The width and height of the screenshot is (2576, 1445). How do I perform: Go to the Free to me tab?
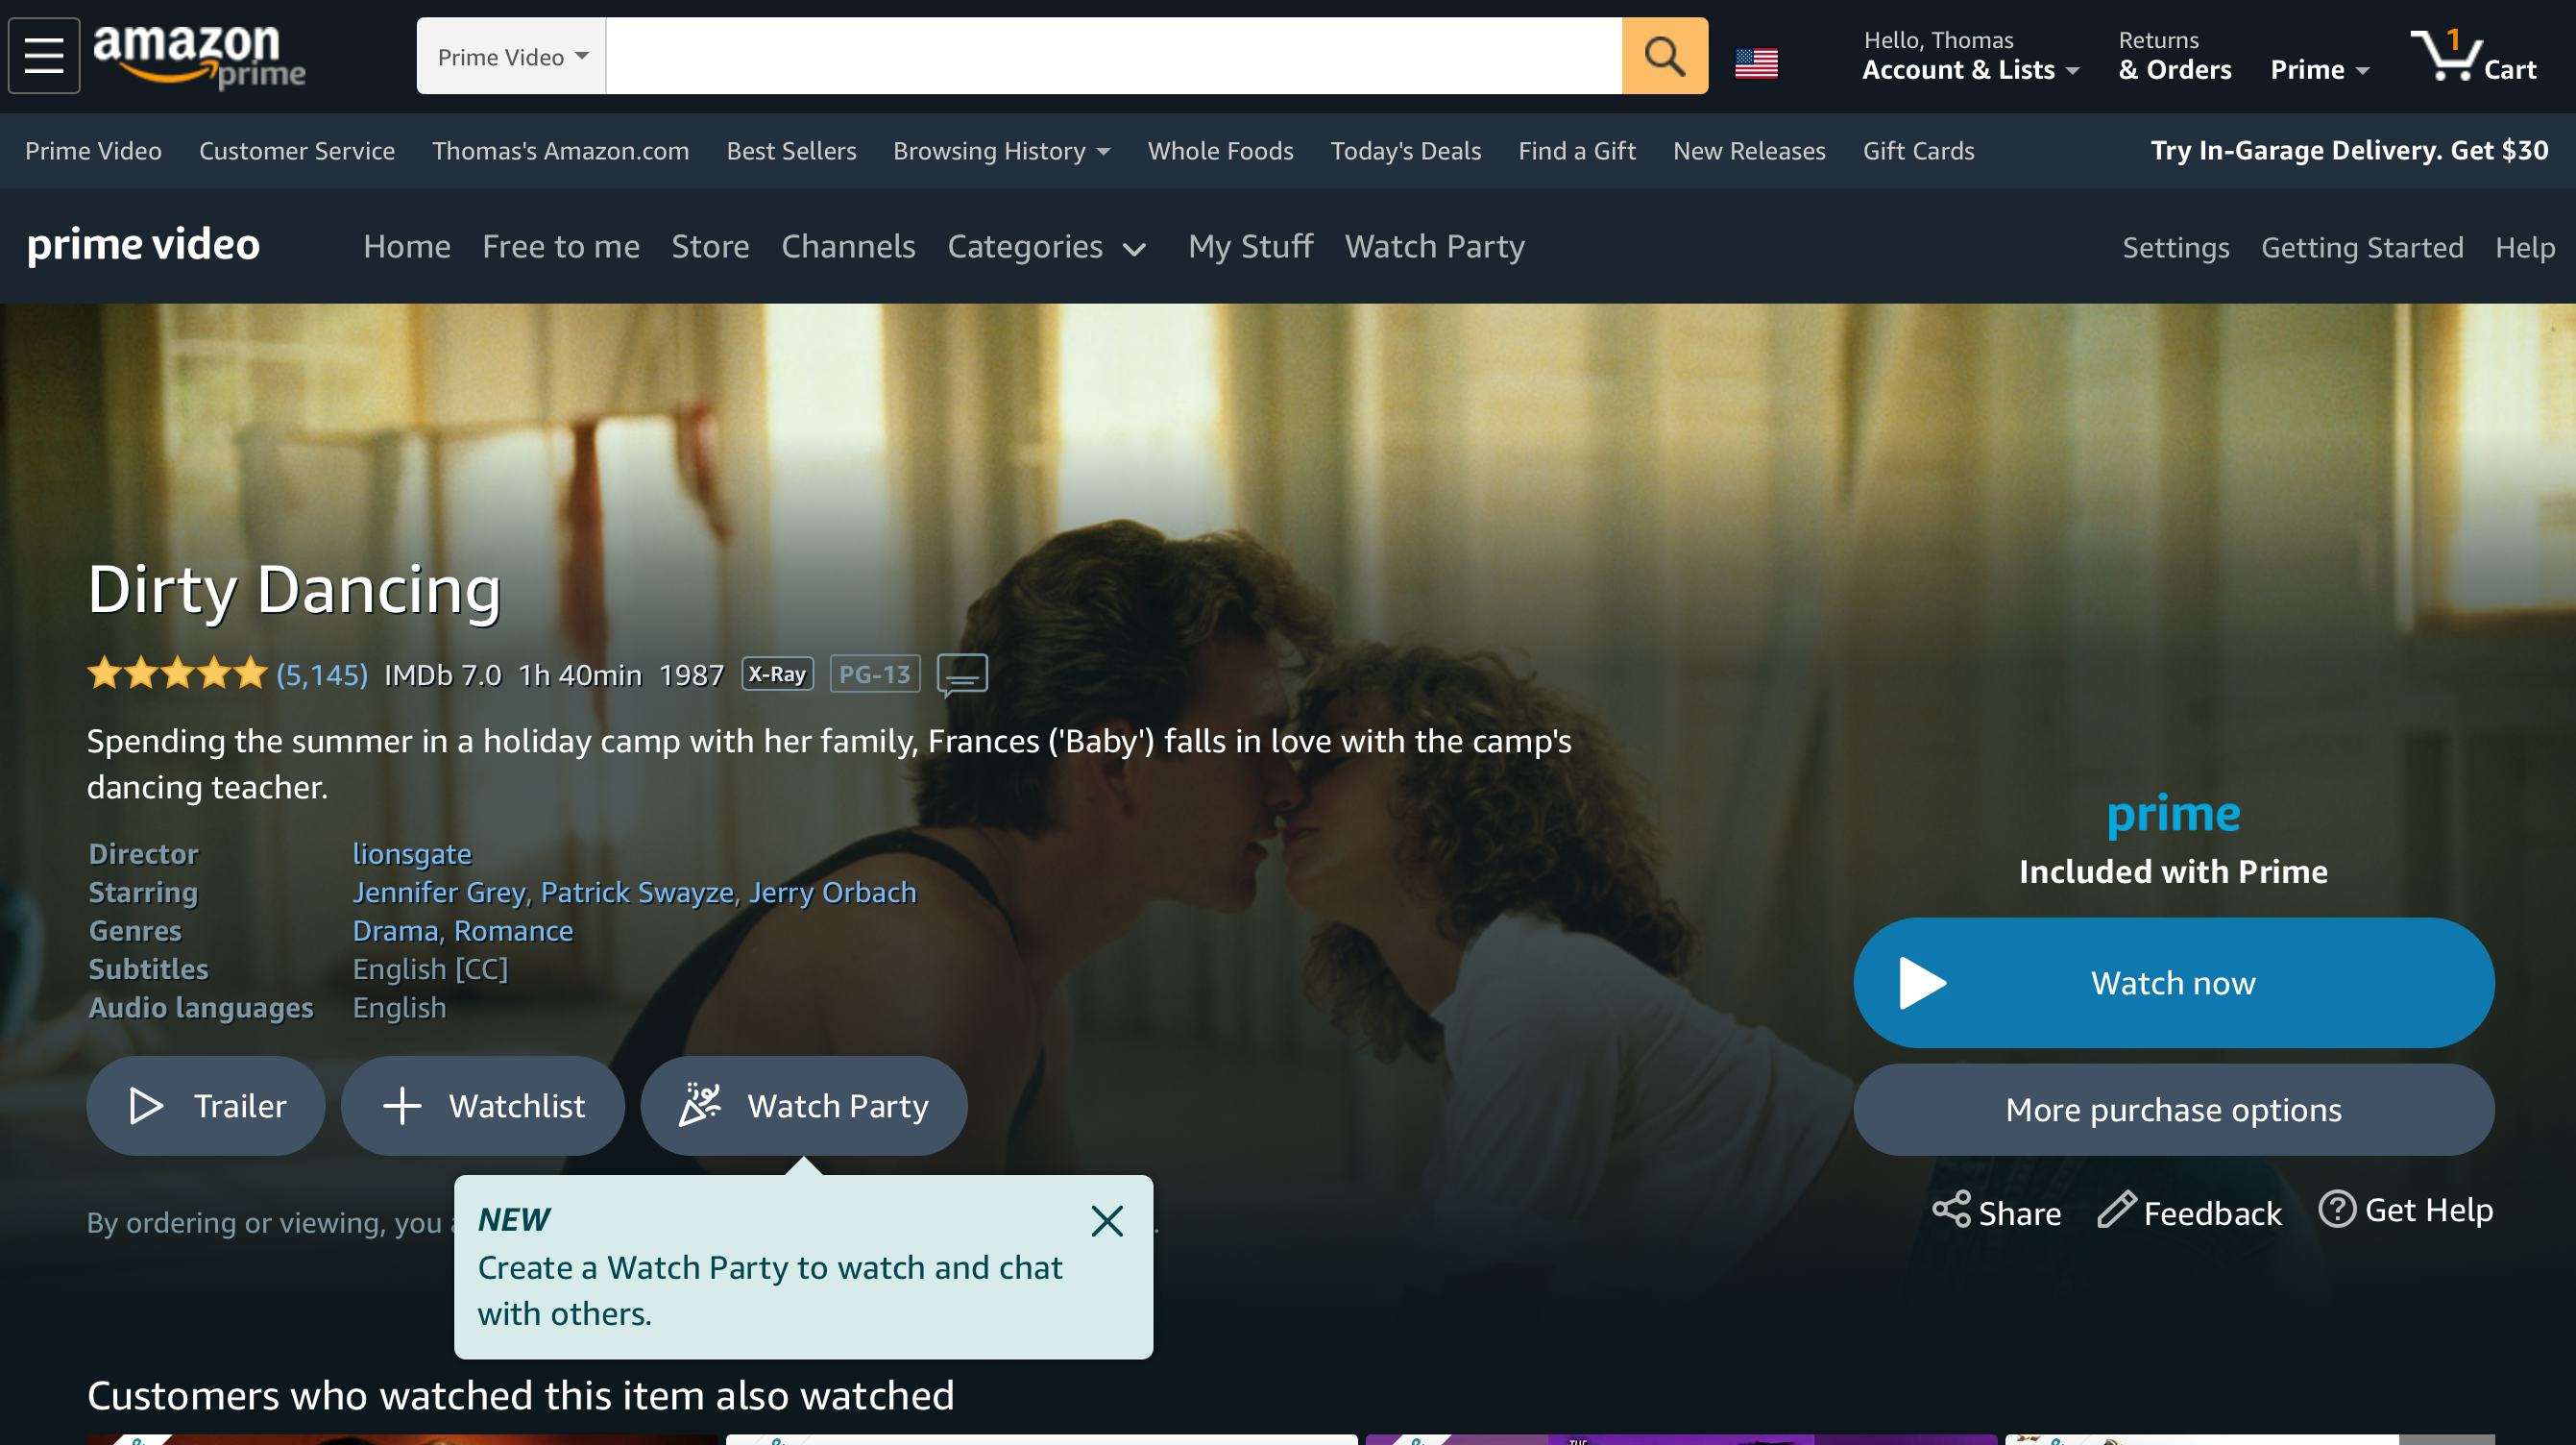pyautogui.click(x=561, y=247)
